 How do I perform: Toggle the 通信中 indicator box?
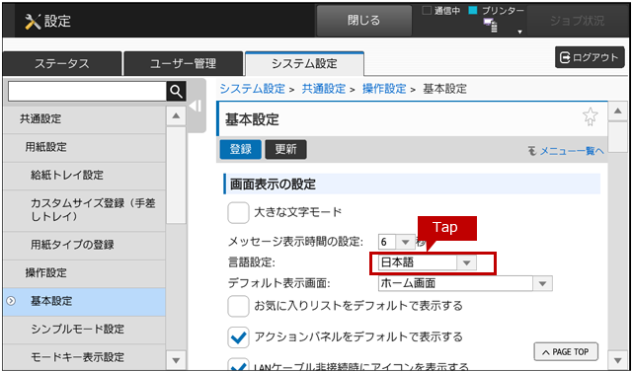click(x=427, y=11)
